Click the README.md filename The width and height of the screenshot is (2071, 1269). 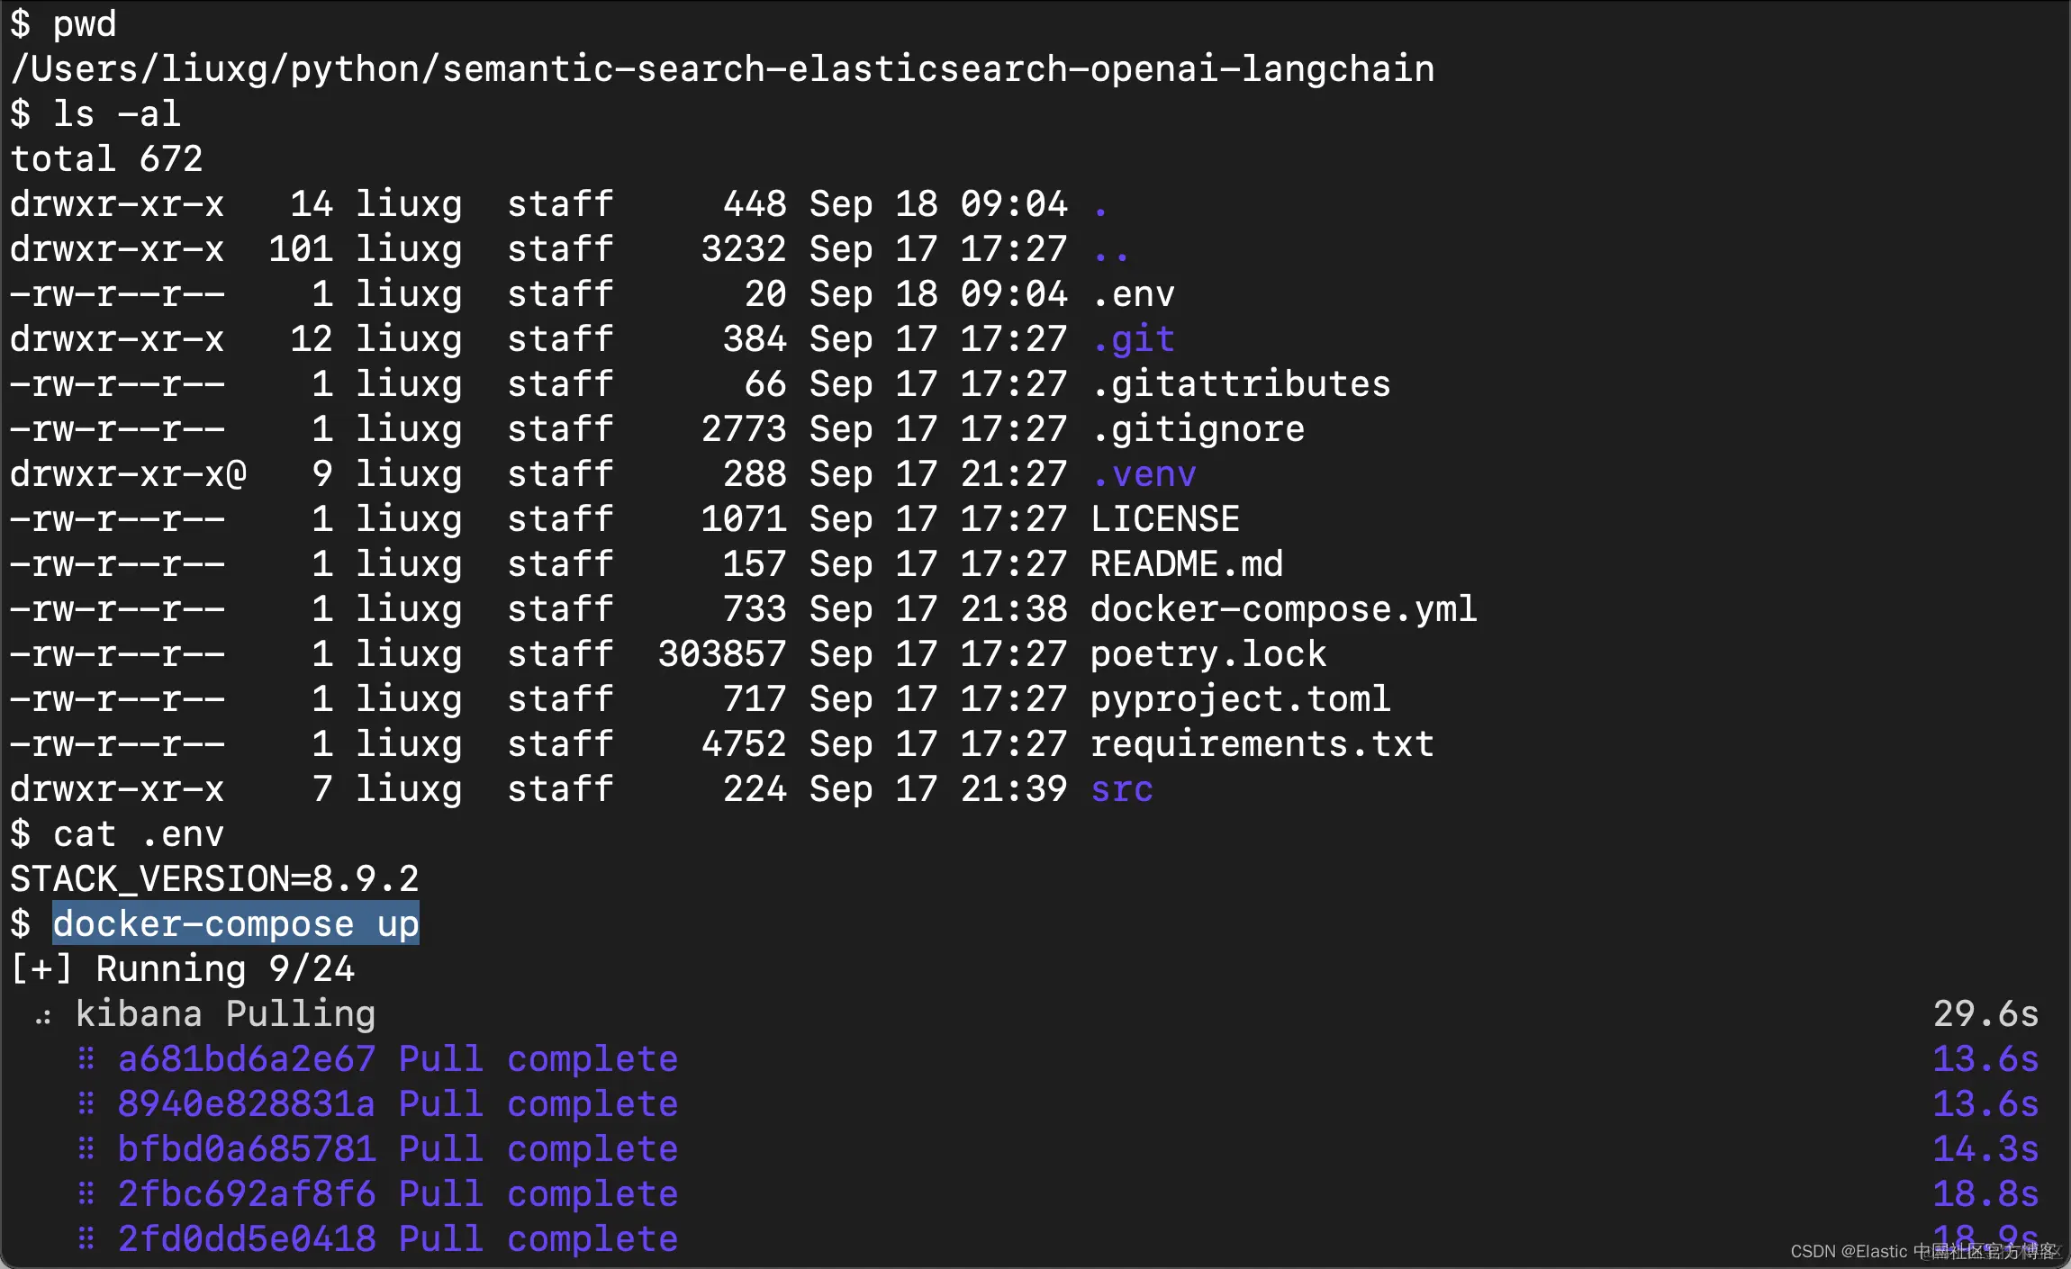(1186, 564)
